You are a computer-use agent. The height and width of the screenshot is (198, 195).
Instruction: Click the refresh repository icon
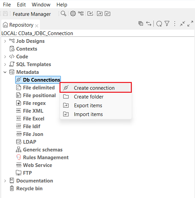pyautogui.click(x=159, y=24)
